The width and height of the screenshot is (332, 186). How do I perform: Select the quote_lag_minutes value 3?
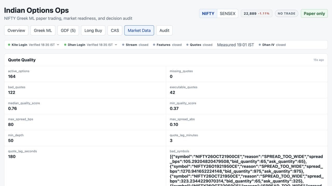tap(171, 141)
